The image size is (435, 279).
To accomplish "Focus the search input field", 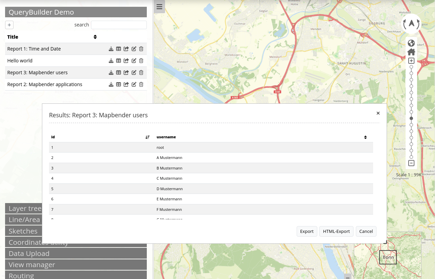I will tap(119, 25).
